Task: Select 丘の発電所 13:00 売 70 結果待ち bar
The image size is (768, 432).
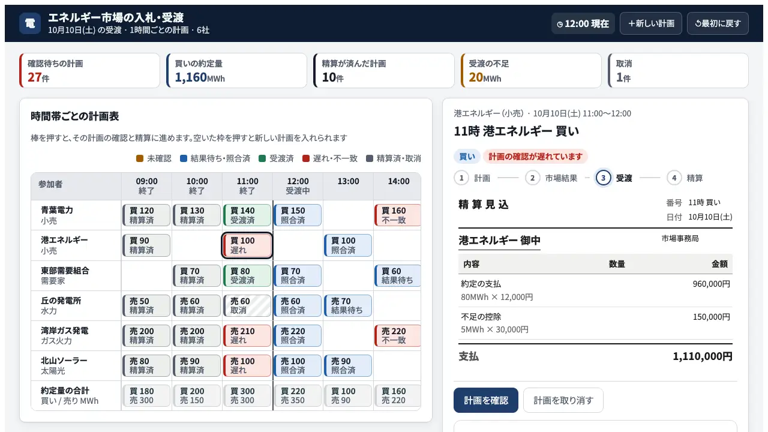Action: (348, 305)
